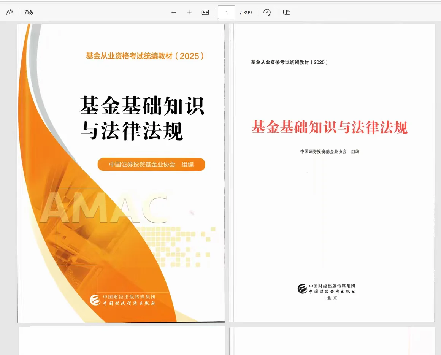Click the red title 基金基础知识与法律法规
Screen dimensions: 441x355
pyautogui.click(x=329, y=127)
